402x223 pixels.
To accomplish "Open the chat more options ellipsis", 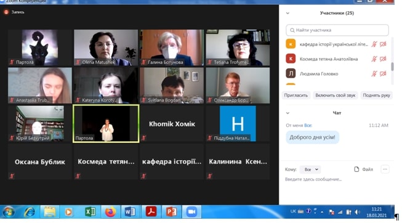I will point(385,169).
